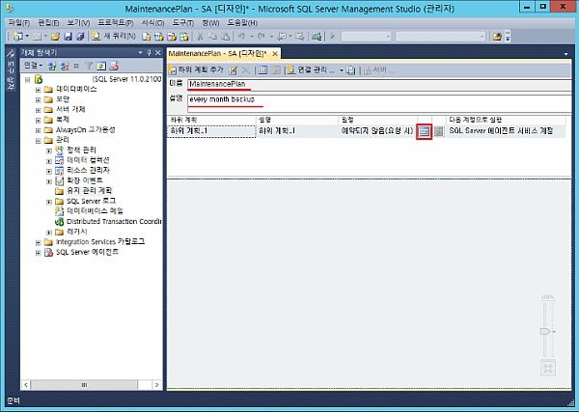Image resolution: width=579 pixels, height=412 pixels.
Task: Click the remove schedule icon for 하위 계획_1
Action: click(x=438, y=131)
